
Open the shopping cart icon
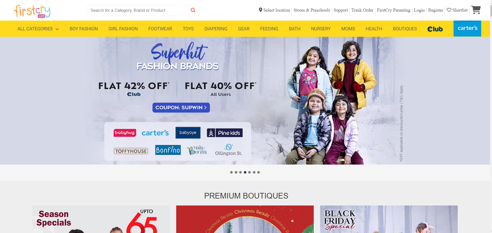click(476, 10)
